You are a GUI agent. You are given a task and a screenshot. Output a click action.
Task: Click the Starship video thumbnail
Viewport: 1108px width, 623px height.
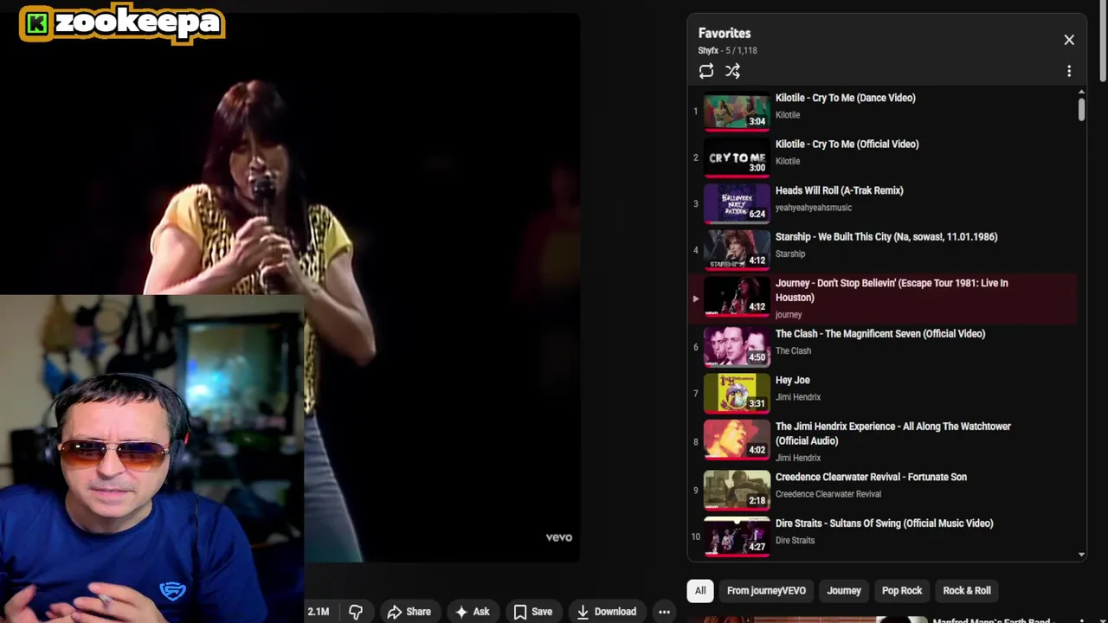coord(737,250)
